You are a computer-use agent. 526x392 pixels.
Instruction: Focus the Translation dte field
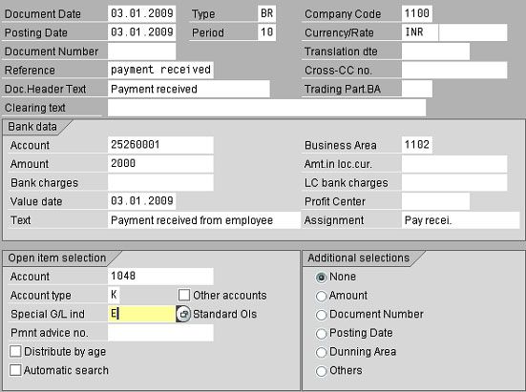(x=435, y=52)
